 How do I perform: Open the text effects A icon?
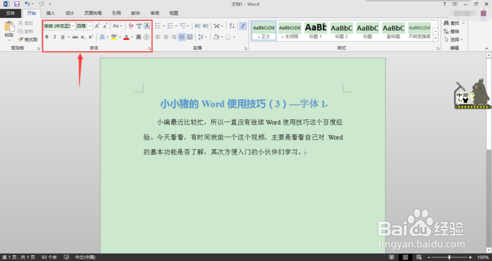pos(102,37)
